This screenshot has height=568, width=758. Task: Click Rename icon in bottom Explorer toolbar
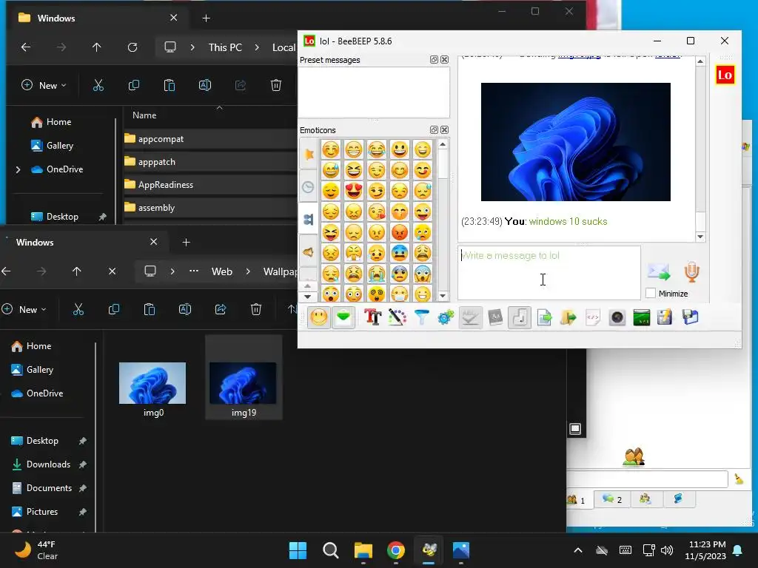[x=185, y=310]
